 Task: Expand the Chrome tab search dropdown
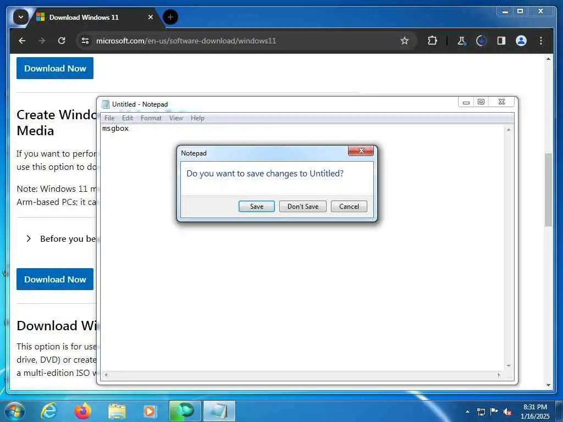coord(21,17)
